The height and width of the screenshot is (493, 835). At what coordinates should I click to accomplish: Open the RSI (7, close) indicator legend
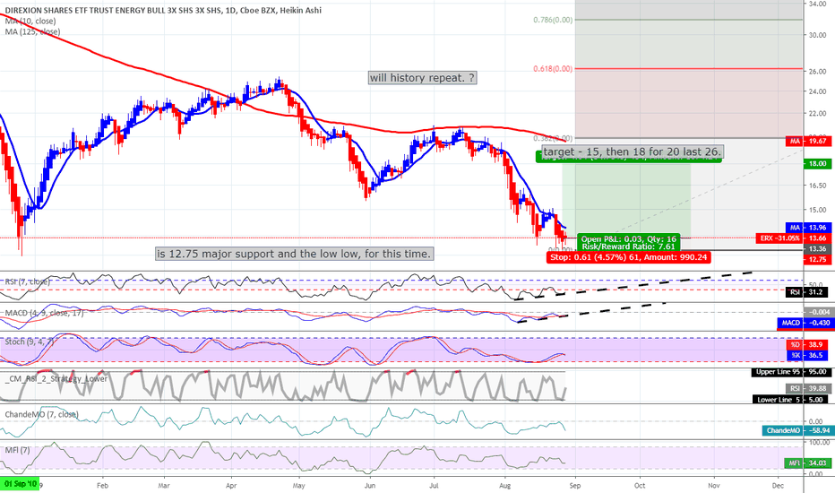[28, 281]
